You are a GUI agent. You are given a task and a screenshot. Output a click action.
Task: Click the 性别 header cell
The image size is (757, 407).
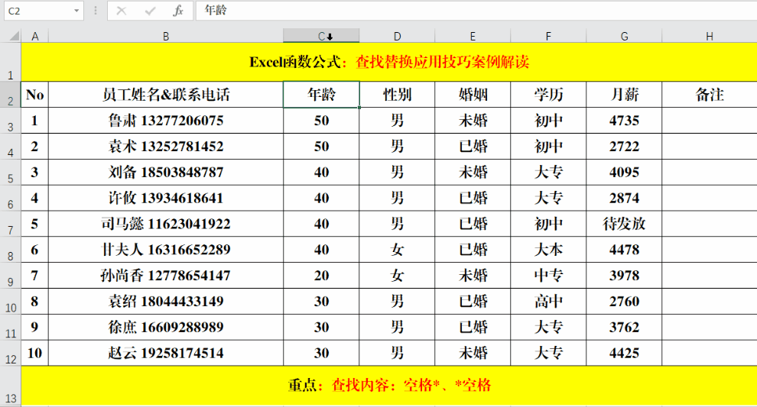tap(397, 95)
